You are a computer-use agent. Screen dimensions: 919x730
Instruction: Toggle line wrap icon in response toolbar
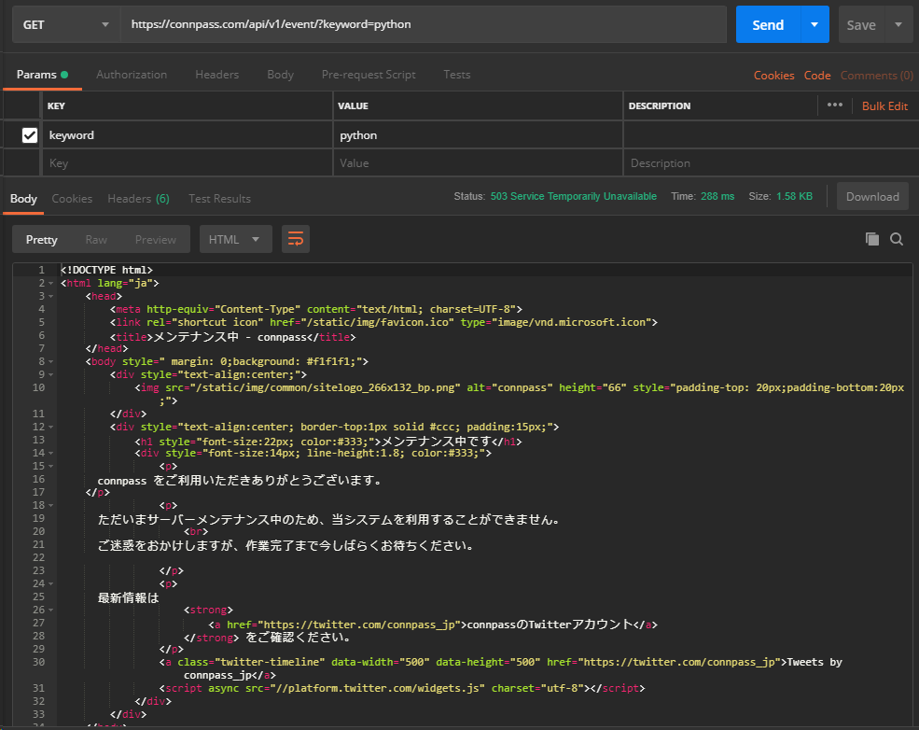pyautogui.click(x=296, y=239)
